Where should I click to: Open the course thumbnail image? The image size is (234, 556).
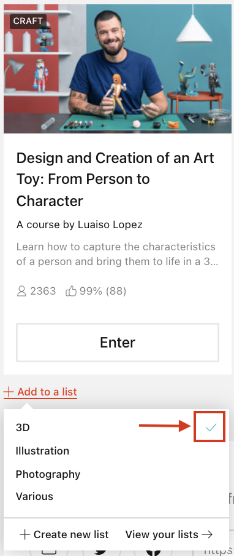[118, 69]
